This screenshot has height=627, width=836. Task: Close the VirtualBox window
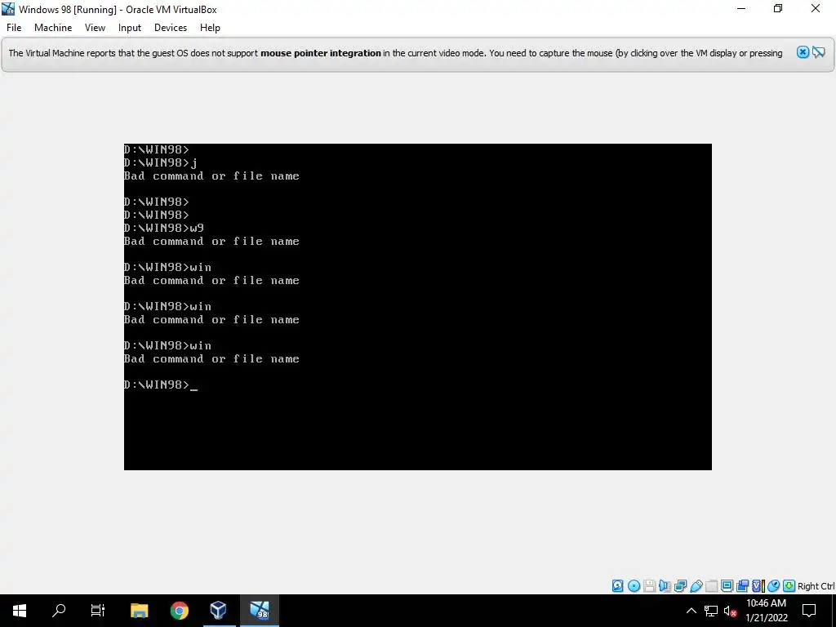[x=816, y=8]
